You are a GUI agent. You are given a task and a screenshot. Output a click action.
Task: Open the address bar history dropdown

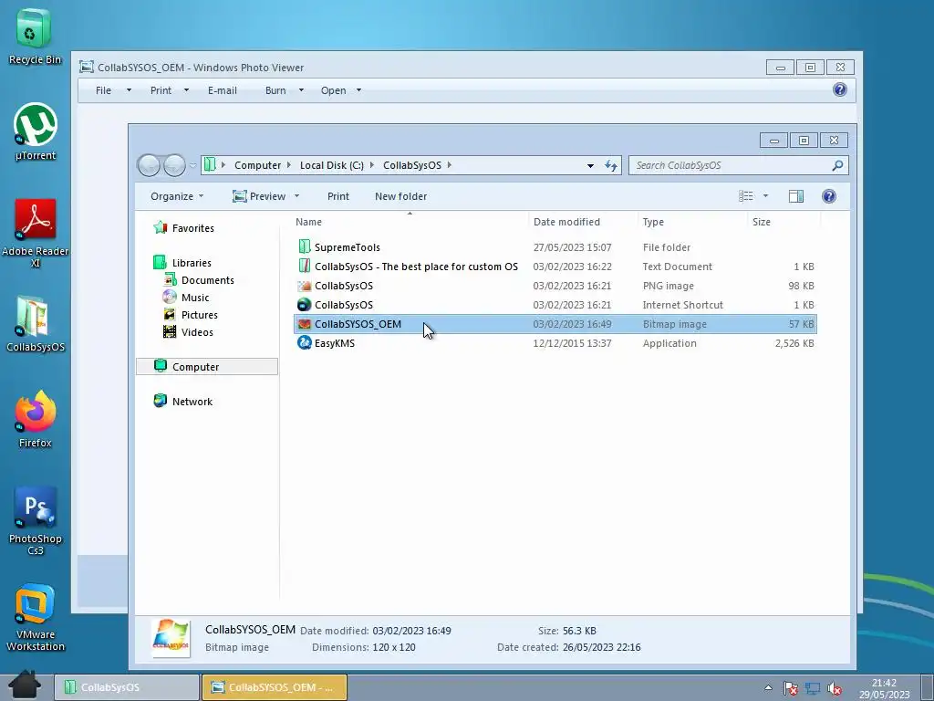(x=590, y=165)
